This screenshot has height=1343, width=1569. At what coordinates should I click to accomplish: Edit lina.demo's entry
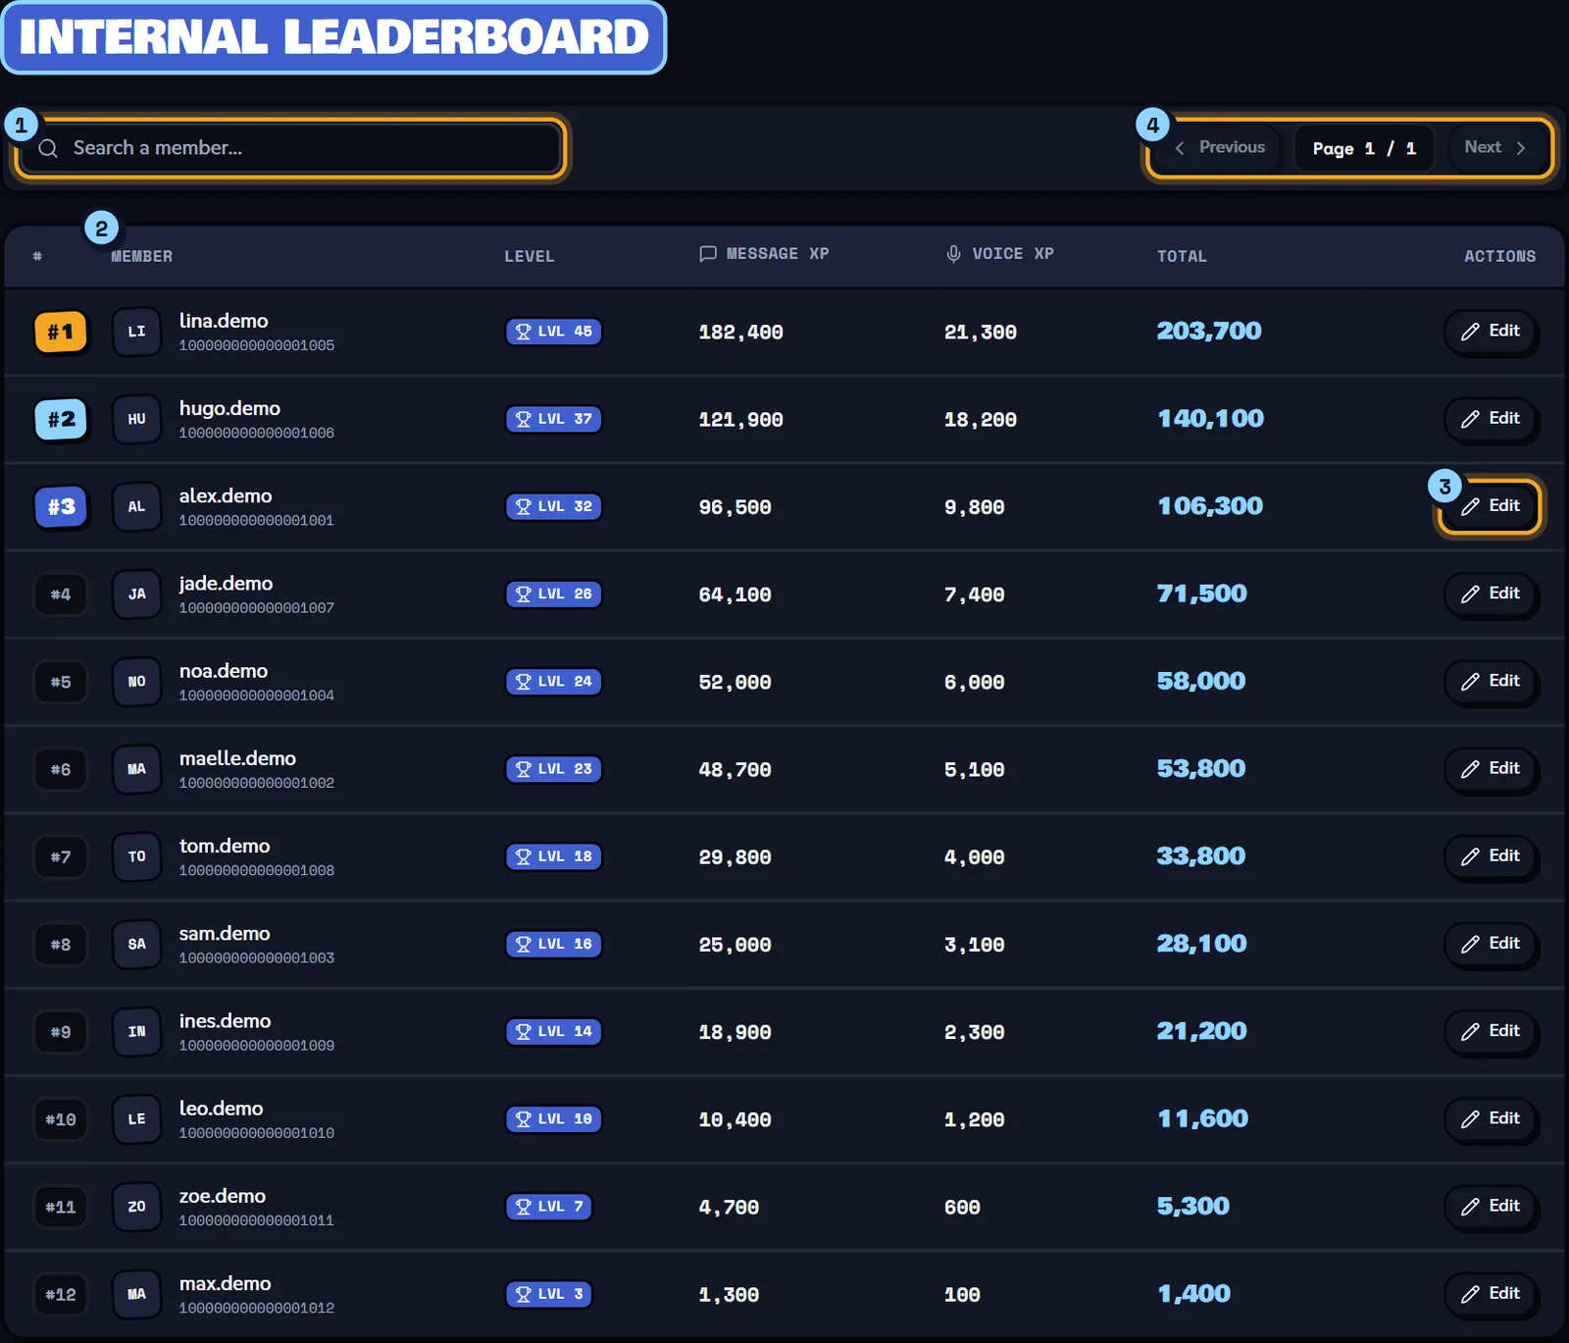(x=1491, y=332)
